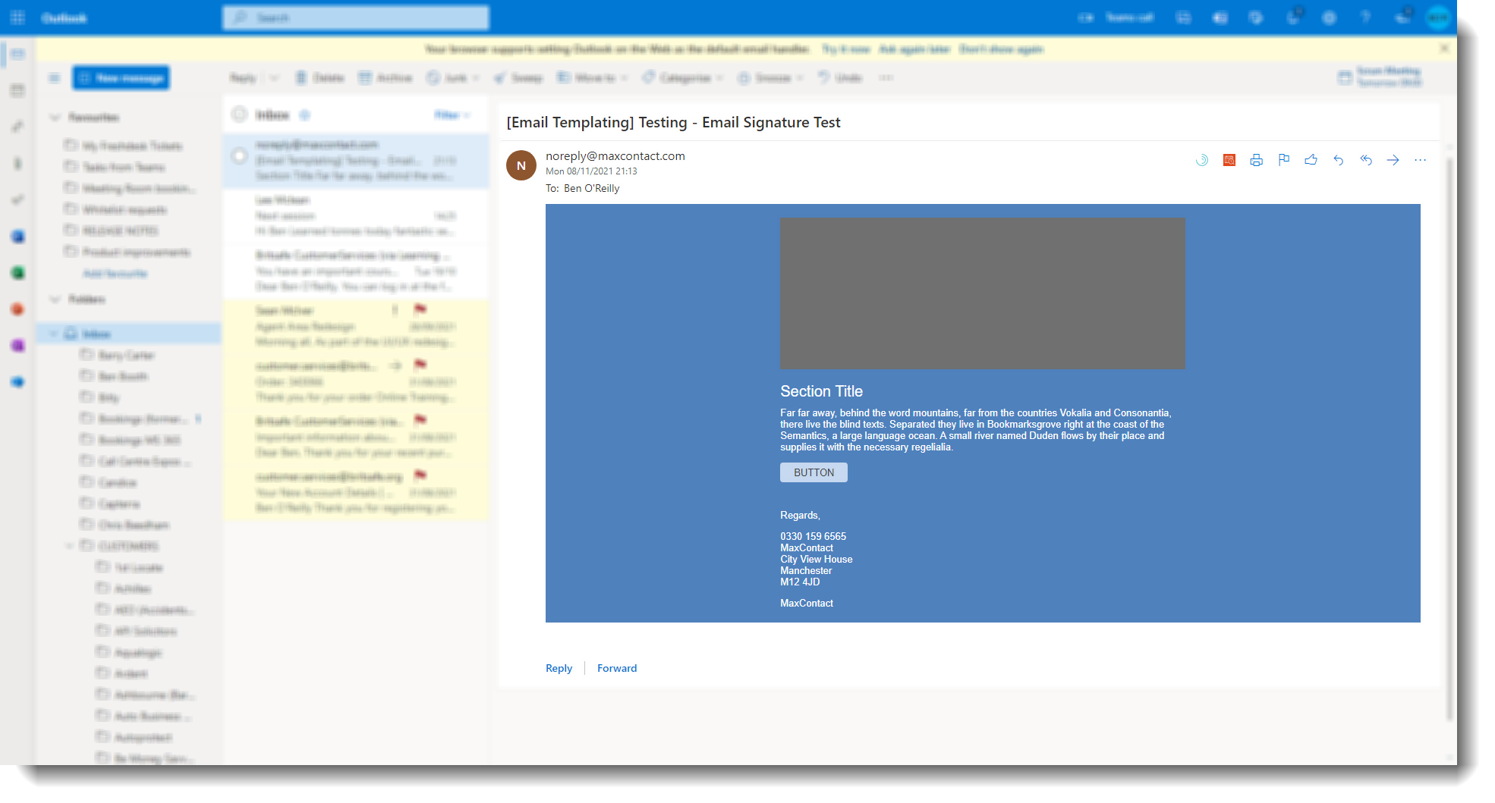
Task: Toggle flag on the Order message
Action: tap(420, 365)
